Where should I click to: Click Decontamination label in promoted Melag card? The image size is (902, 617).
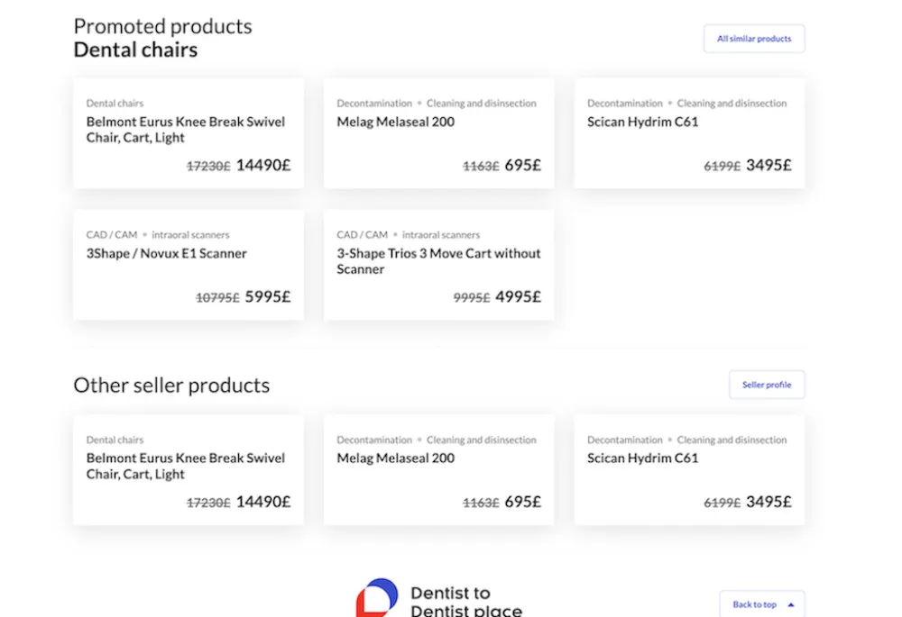point(374,104)
